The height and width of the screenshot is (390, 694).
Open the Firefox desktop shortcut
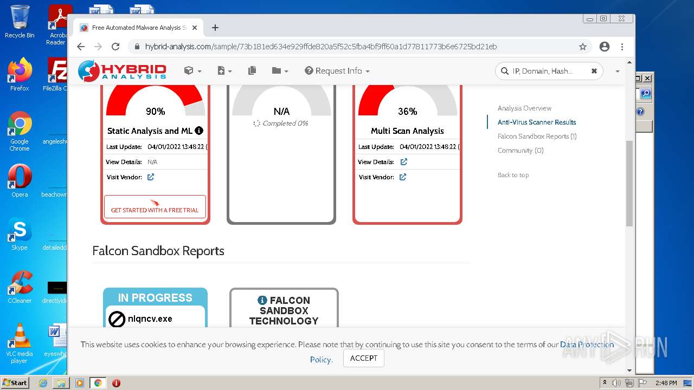(x=20, y=74)
